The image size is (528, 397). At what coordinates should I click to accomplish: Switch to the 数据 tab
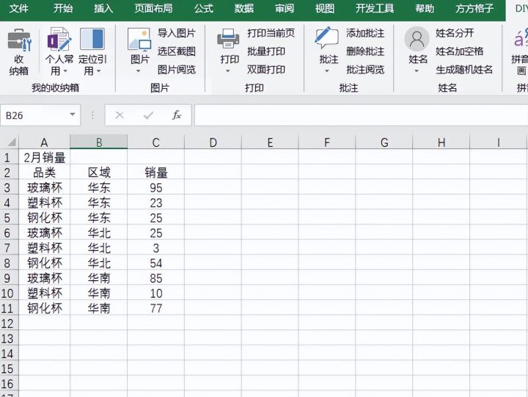click(x=244, y=8)
